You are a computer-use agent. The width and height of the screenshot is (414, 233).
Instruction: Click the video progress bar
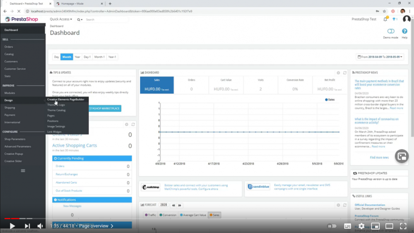point(207,219)
